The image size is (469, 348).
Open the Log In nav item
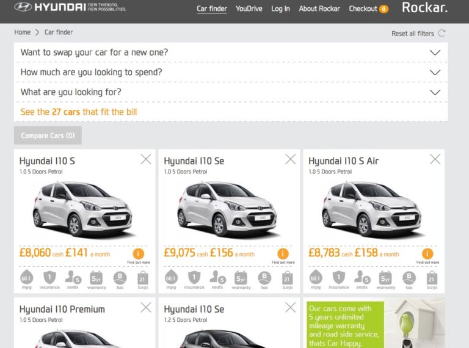coord(280,9)
